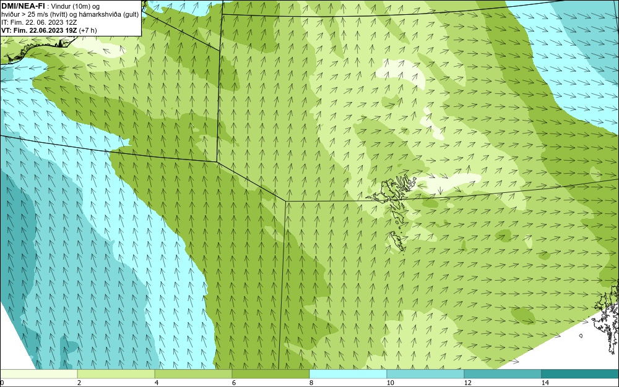Click the 2–4 m/s light green legend swatch
Image resolution: width=619 pixels, height=387 pixels.
[116, 373]
